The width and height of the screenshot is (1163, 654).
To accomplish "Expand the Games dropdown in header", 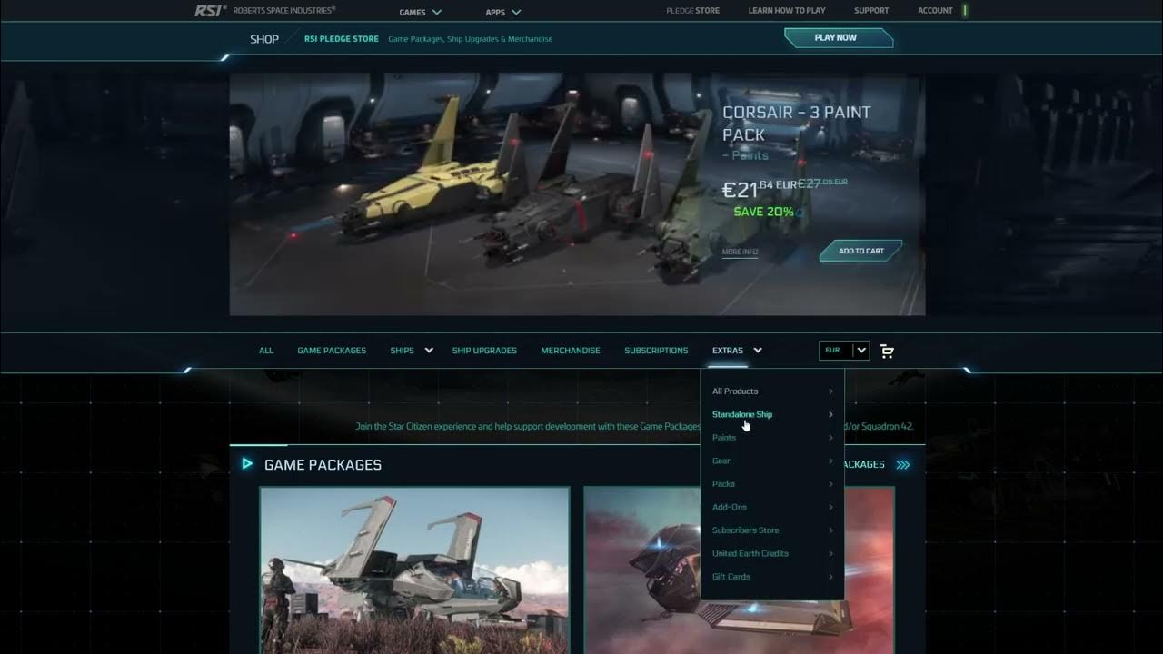I will click(421, 12).
